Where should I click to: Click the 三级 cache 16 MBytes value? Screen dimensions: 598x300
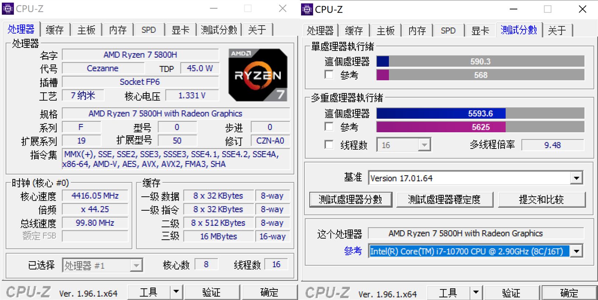click(218, 236)
